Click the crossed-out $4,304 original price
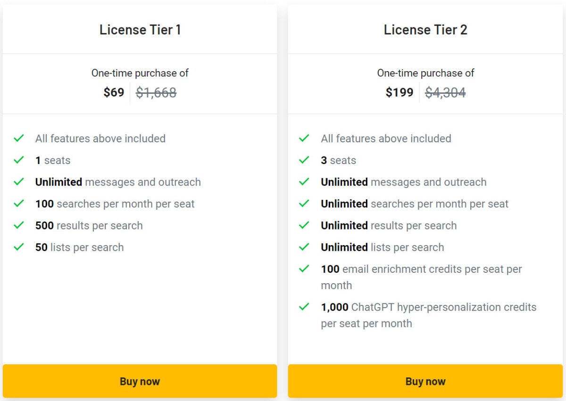This screenshot has width=566, height=401. (445, 92)
